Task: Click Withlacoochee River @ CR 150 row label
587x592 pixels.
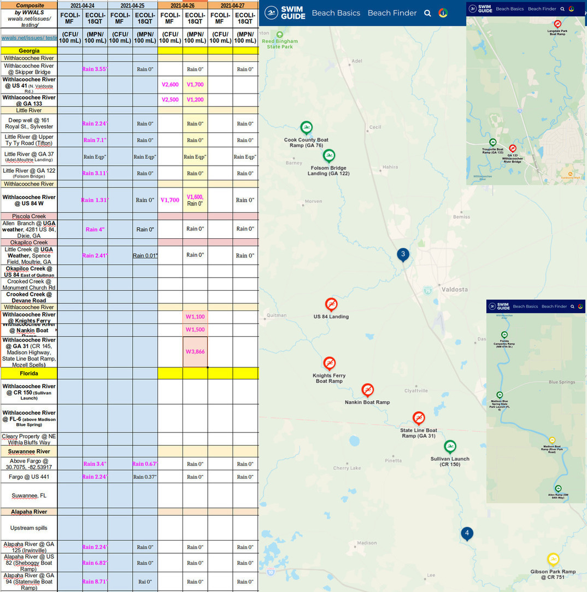Action: pyautogui.click(x=29, y=392)
